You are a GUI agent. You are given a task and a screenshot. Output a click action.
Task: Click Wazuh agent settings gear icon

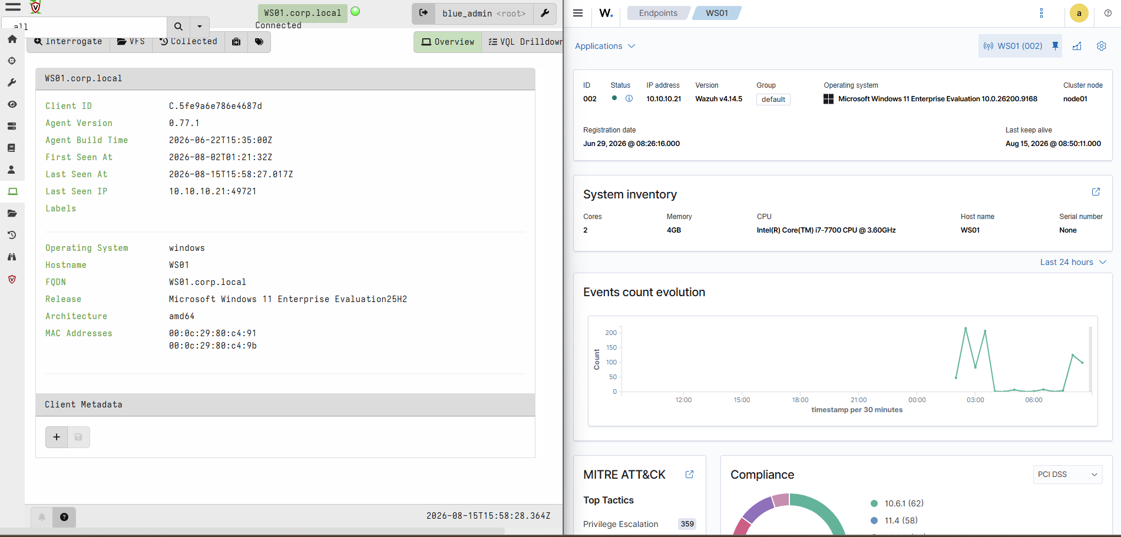(1102, 46)
